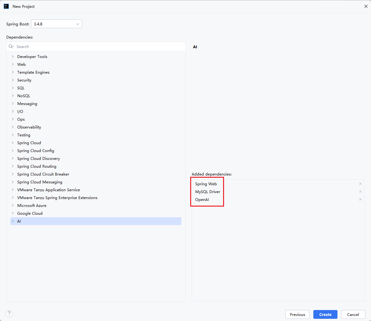The width and height of the screenshot is (371, 321).
Task: Remove the Spring Web dependency
Action: 360,184
